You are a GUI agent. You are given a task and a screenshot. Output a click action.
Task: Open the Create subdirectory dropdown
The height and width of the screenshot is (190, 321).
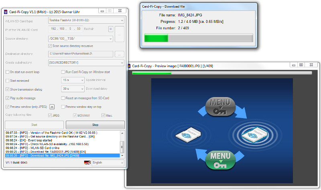86,63
